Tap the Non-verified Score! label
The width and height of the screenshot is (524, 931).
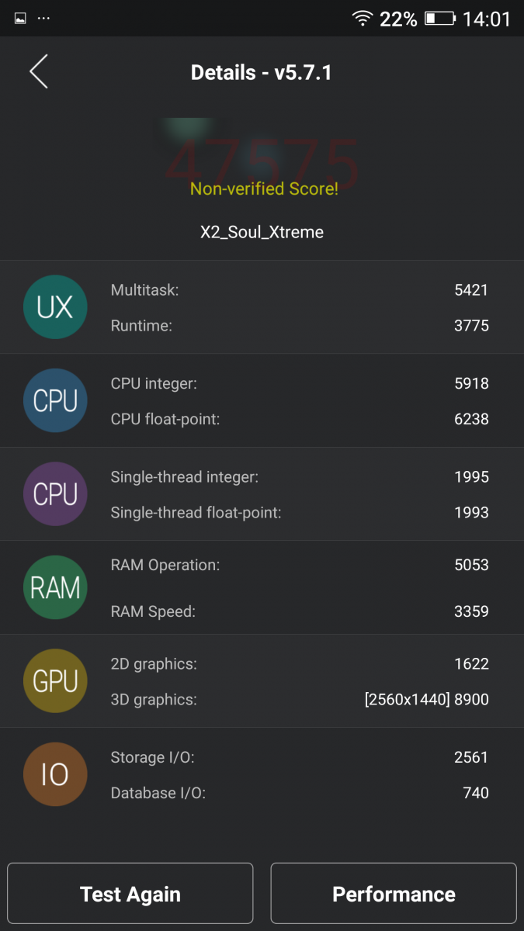point(264,189)
